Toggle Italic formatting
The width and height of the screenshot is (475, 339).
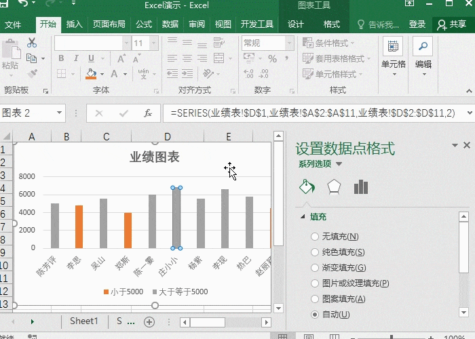[x=76, y=58]
